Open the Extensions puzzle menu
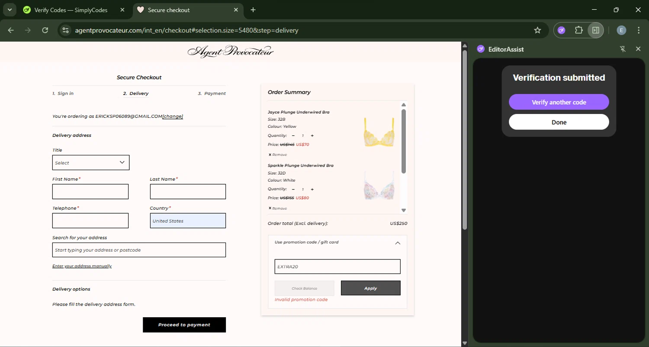This screenshot has width=649, height=347. pyautogui.click(x=578, y=30)
